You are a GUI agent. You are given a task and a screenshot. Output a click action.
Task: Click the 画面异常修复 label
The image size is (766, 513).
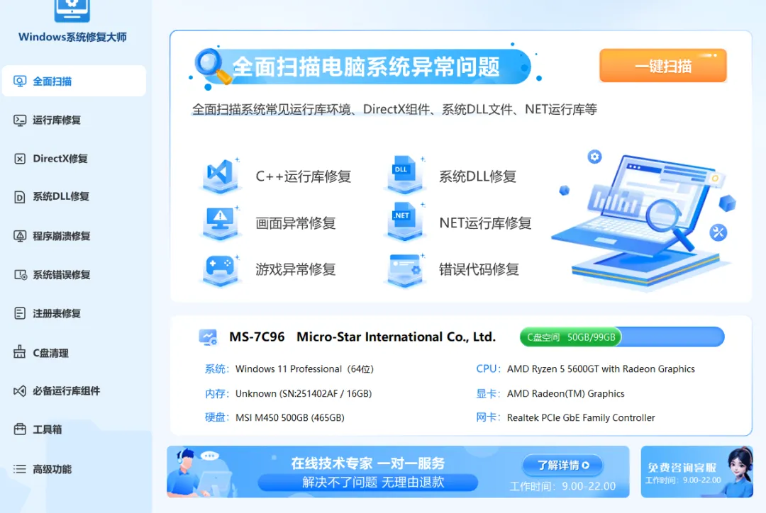[x=296, y=223]
